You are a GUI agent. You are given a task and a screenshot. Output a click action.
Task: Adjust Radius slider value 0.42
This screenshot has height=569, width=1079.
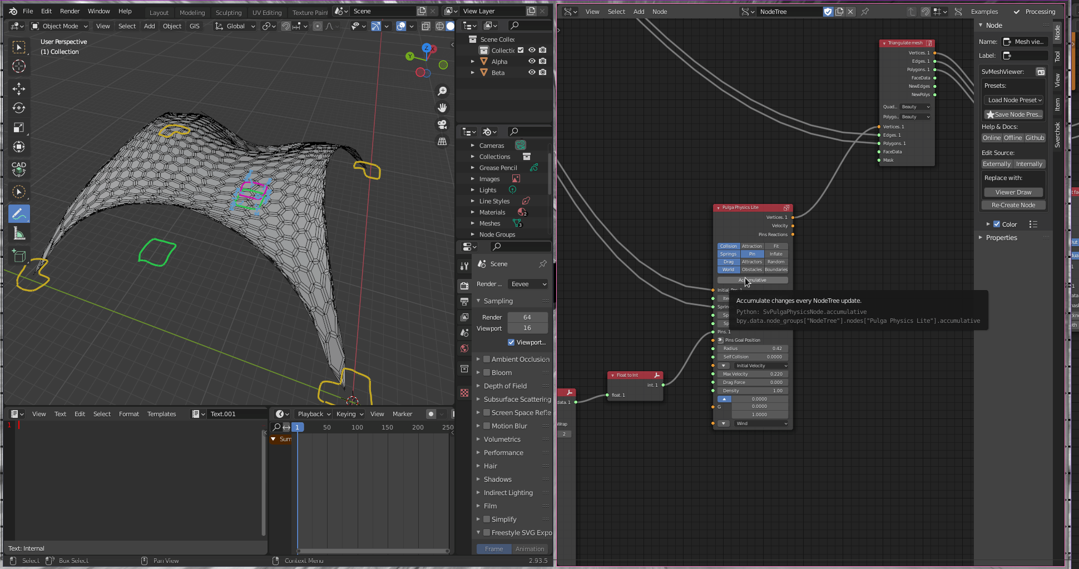[752, 348]
